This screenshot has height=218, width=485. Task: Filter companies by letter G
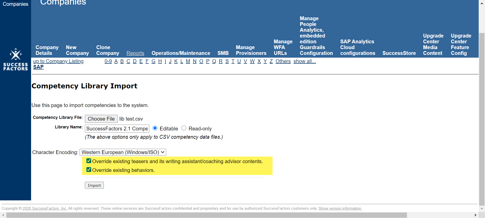153,61
